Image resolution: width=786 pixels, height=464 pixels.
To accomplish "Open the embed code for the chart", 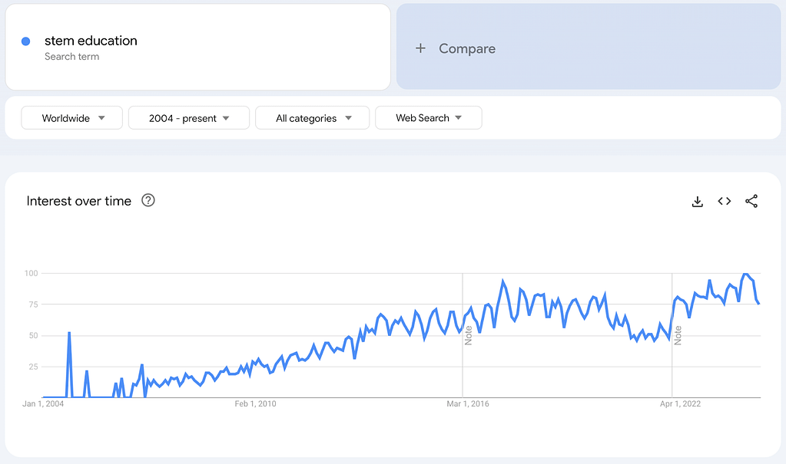I will pyautogui.click(x=724, y=201).
